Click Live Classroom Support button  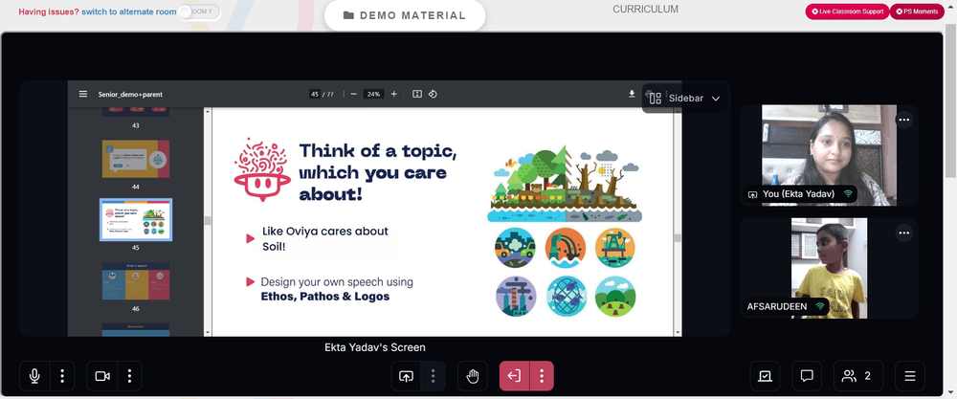[847, 11]
